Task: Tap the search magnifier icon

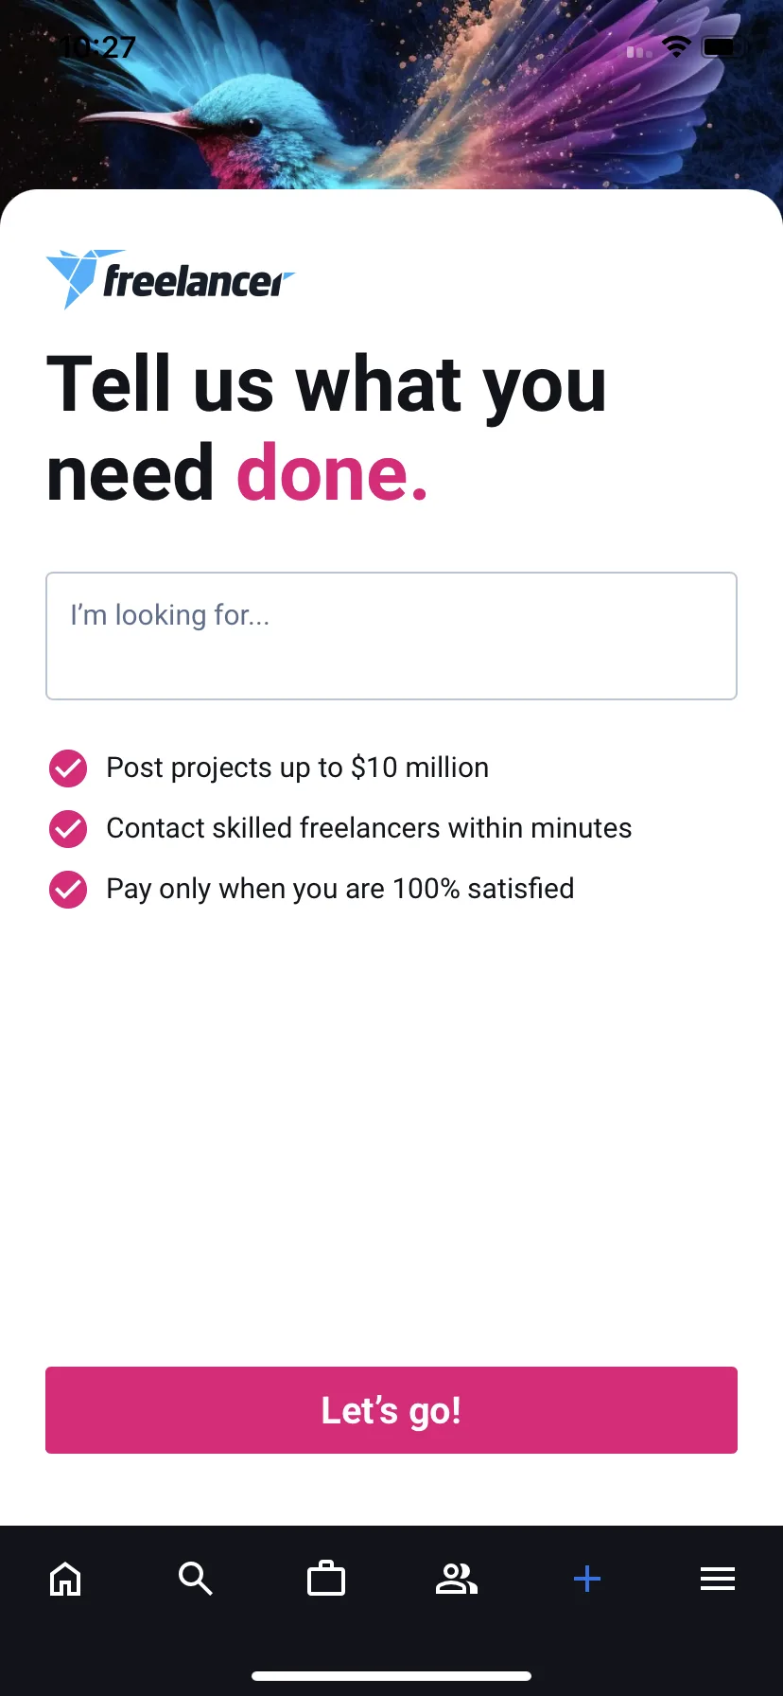Action: point(196,1579)
